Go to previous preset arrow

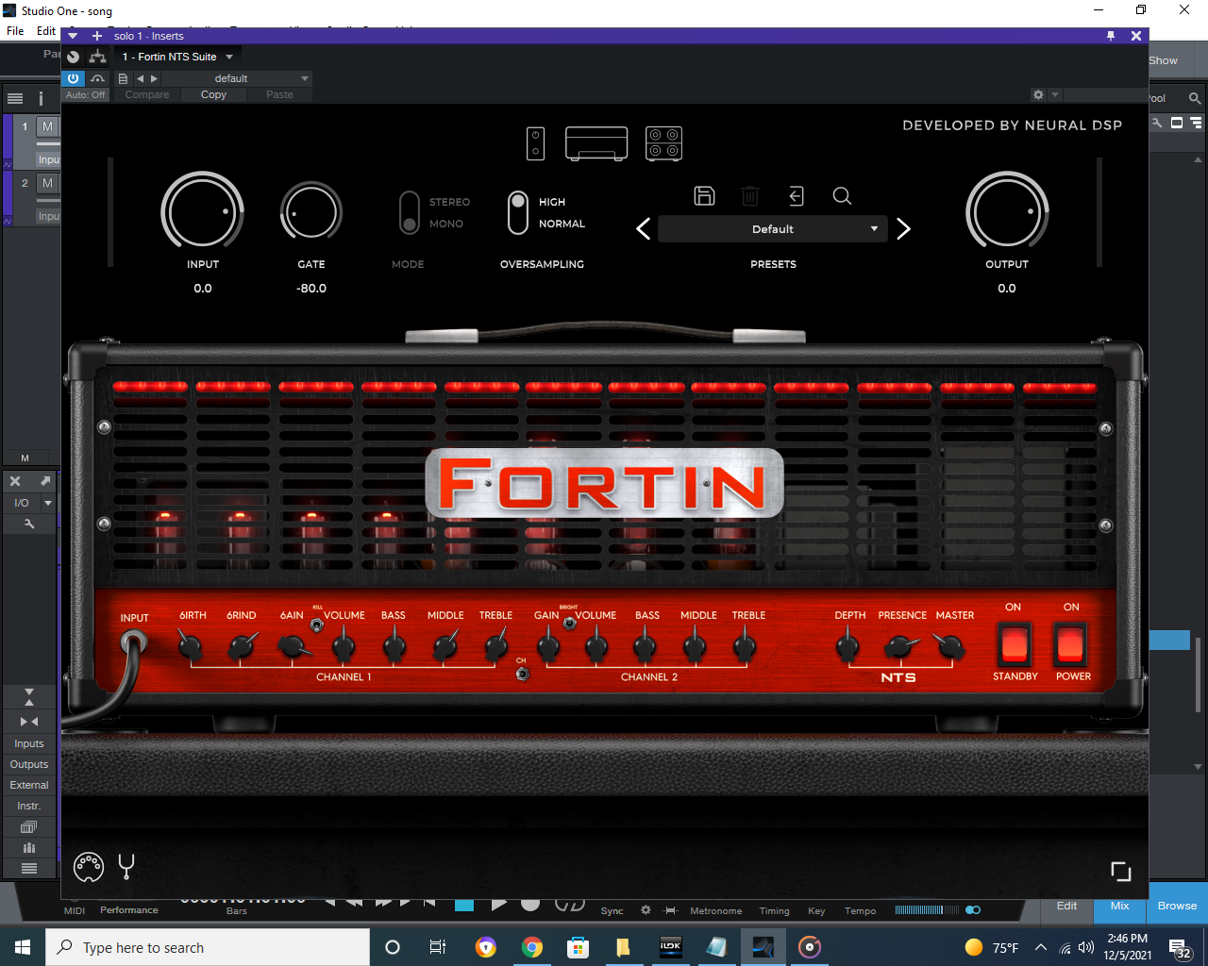(644, 229)
